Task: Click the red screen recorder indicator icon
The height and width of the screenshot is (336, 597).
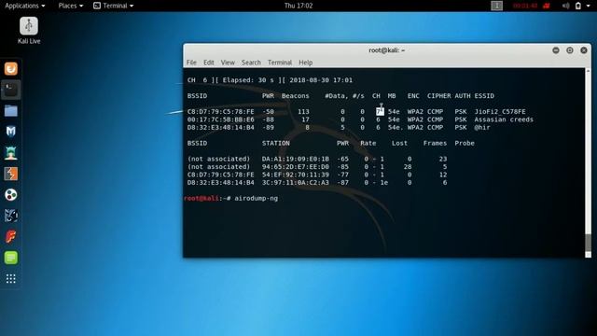Action: click(x=547, y=6)
